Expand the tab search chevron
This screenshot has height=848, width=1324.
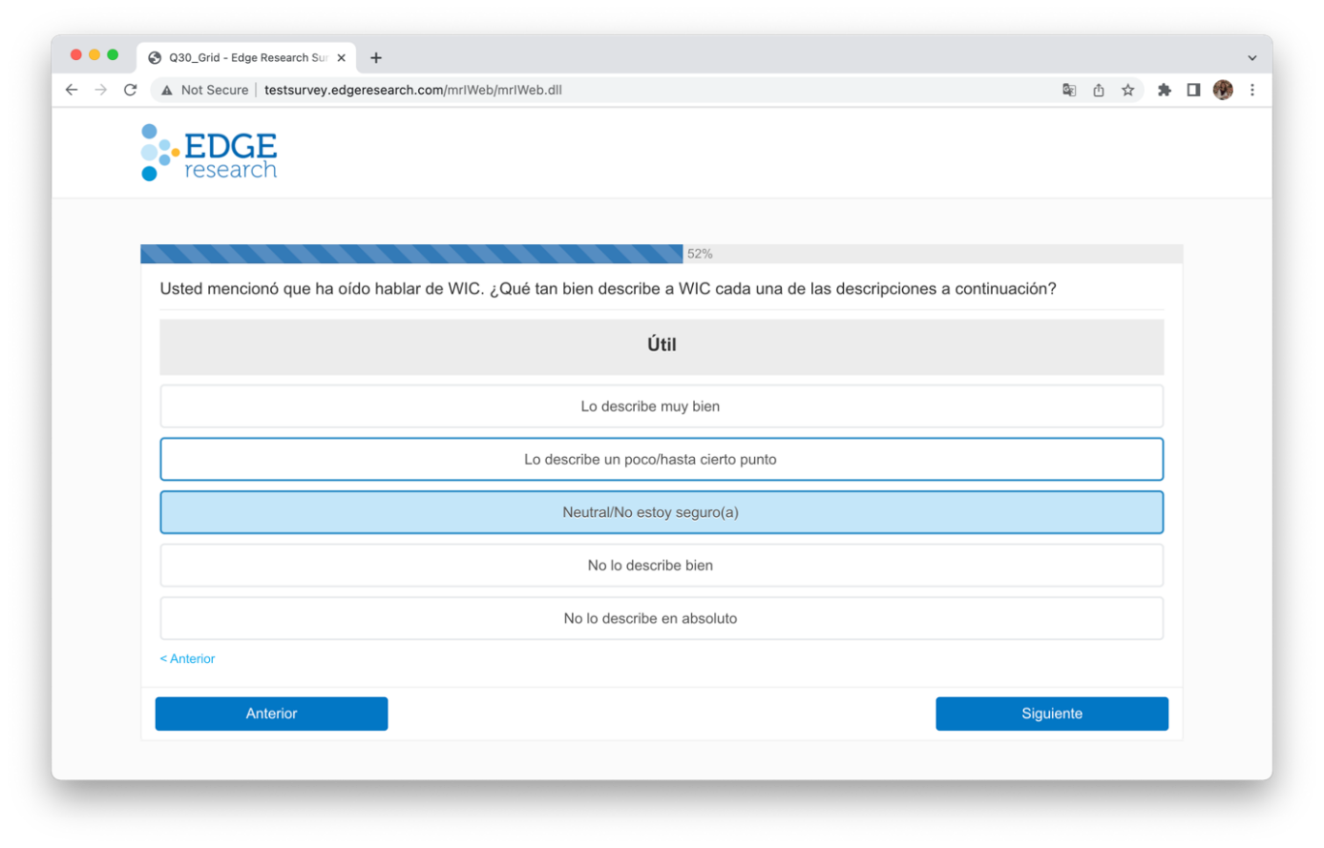1252,58
